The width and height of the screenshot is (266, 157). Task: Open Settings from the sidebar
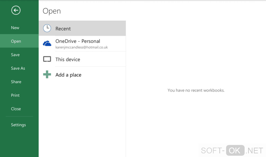(19, 125)
